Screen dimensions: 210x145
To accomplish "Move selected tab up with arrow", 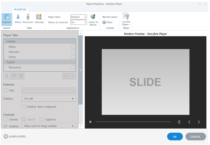I will point(65,76).
